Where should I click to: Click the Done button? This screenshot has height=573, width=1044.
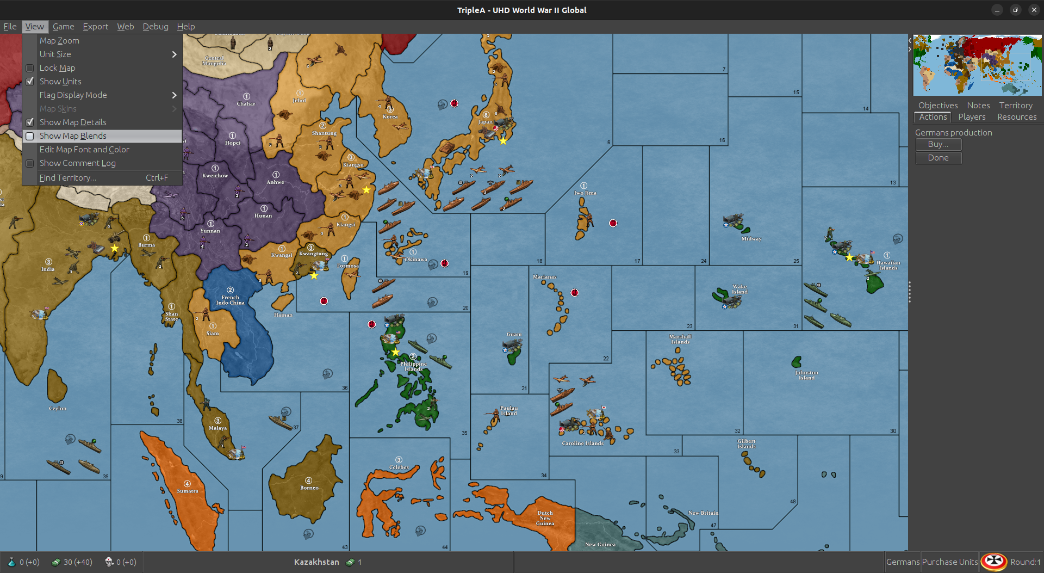click(x=939, y=158)
